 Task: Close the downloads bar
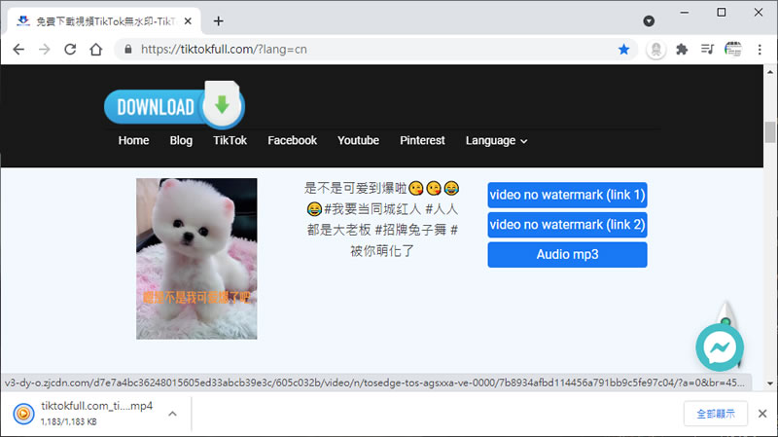pyautogui.click(x=762, y=414)
